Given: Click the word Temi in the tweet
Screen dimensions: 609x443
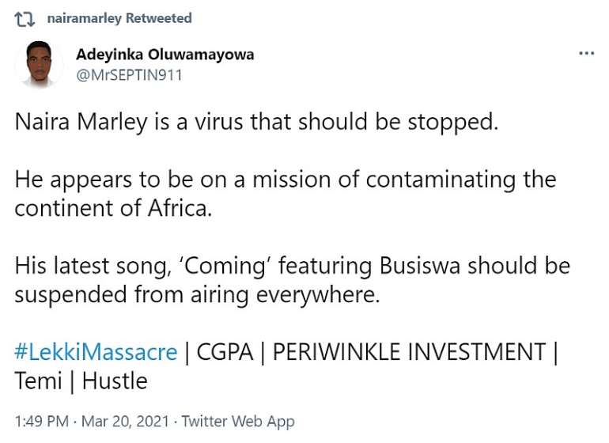Looking at the screenshot, I should (x=39, y=381).
